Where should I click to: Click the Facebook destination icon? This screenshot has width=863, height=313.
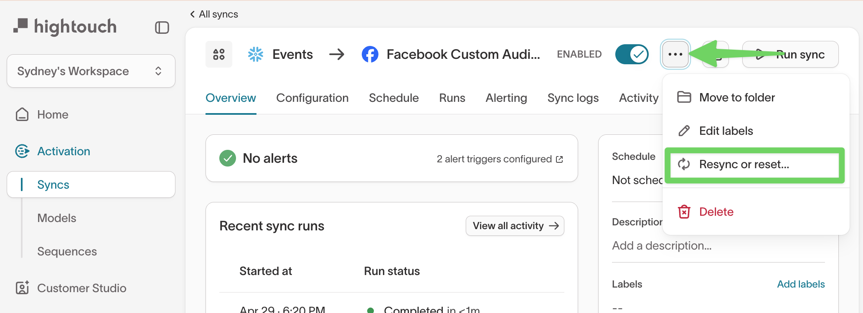click(370, 54)
